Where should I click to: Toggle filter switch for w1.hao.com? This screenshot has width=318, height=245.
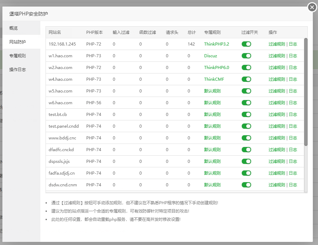tap(246, 56)
